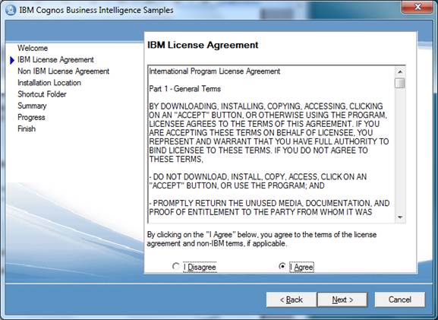Viewport: 438px width, 320px height.
Task: Click the window title 'IBM Cognos Business Intelligence Samples'
Action: (x=96, y=10)
